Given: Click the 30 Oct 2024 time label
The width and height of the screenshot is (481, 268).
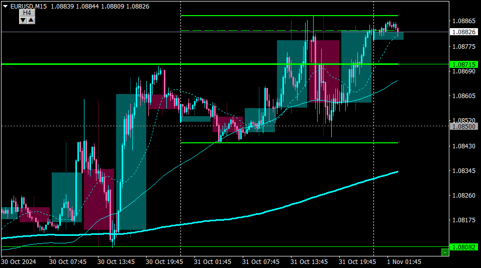Looking at the screenshot, I should (x=19, y=262).
